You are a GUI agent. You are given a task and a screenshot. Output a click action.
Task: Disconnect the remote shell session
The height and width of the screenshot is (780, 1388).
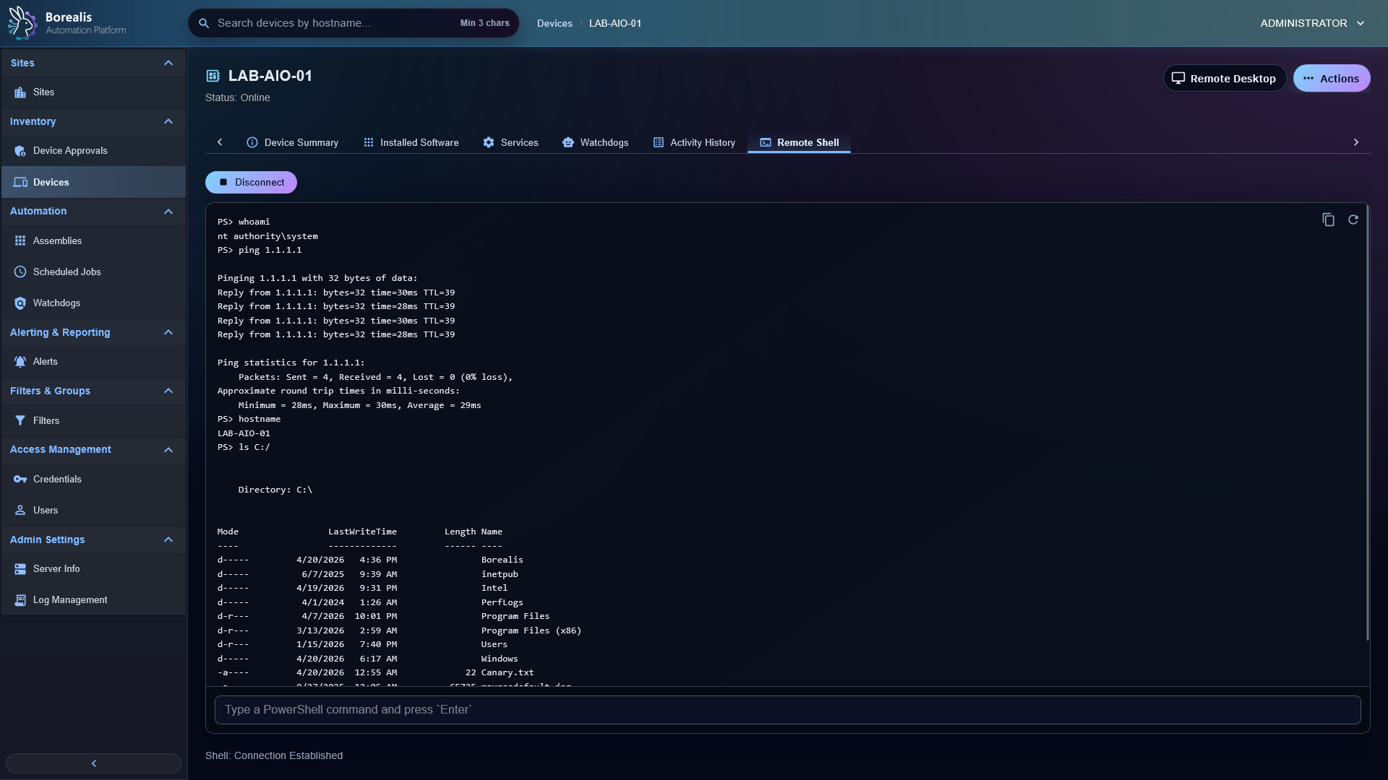(251, 183)
